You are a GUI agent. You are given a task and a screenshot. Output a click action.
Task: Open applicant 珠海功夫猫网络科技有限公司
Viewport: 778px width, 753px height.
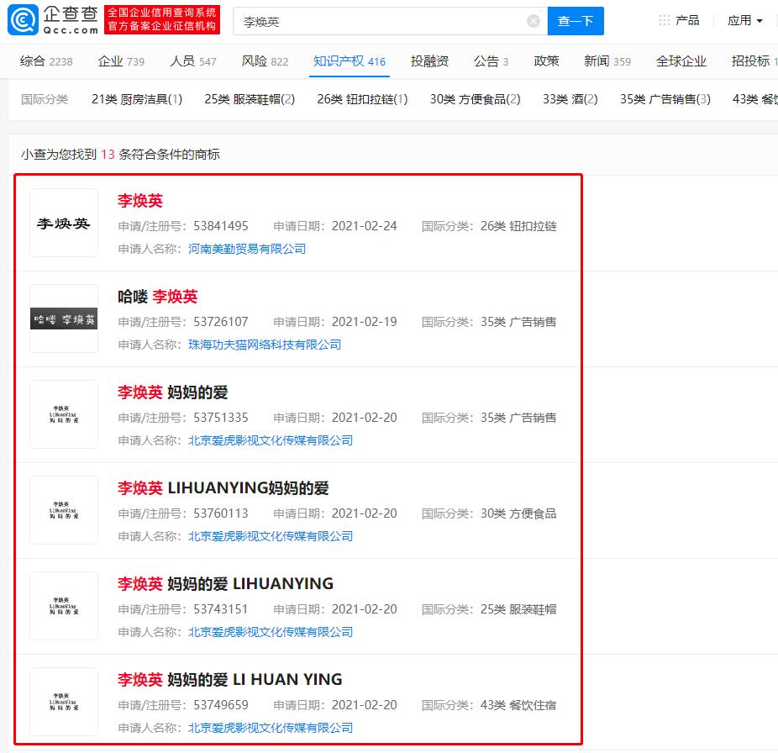coord(265,345)
